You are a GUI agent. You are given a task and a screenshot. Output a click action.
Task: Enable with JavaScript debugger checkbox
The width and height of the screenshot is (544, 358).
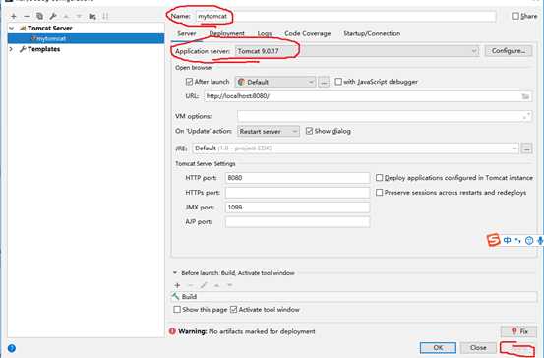(338, 82)
